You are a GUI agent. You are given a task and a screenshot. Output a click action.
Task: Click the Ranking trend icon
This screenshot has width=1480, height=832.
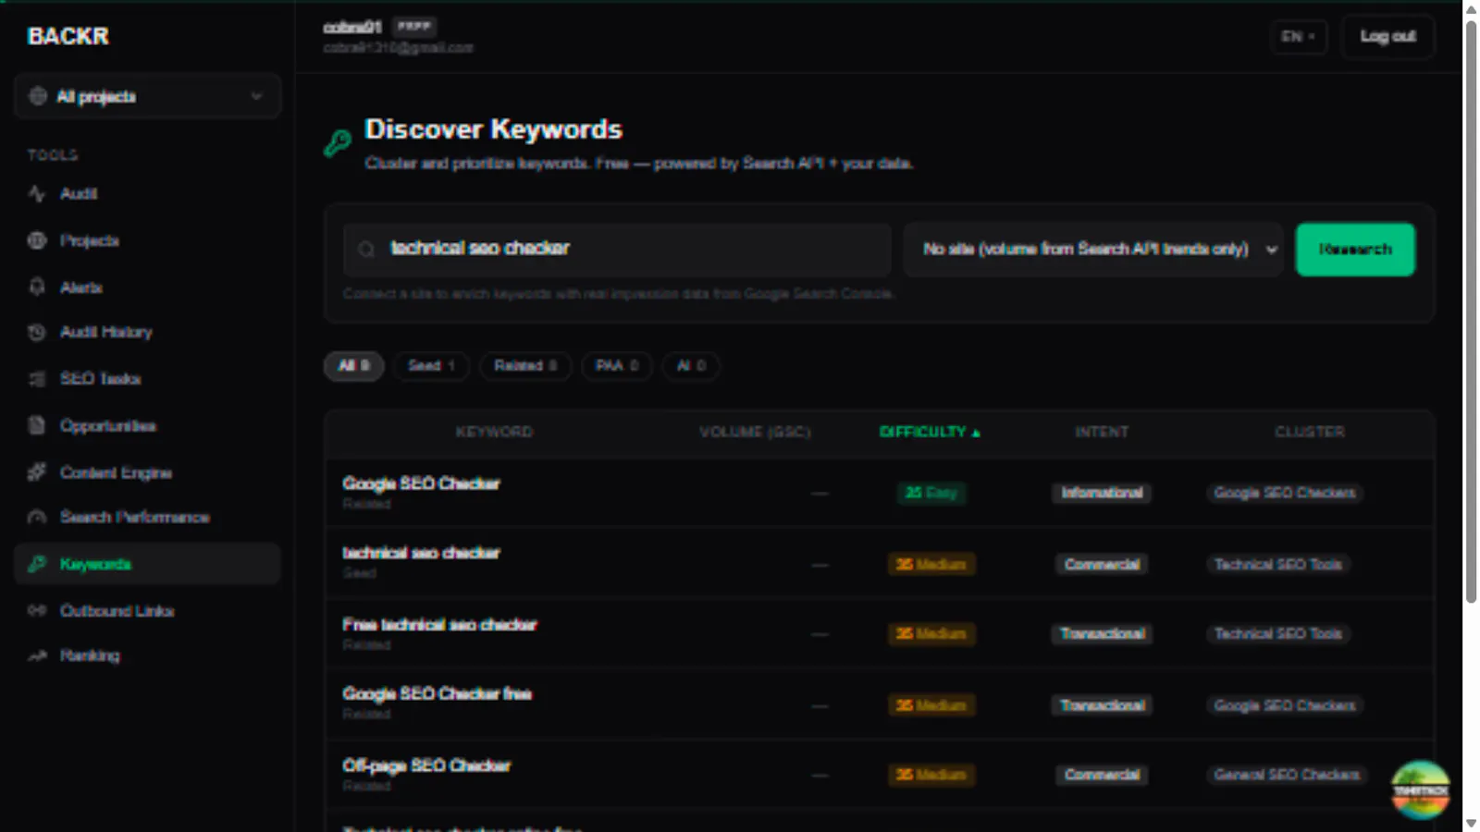[x=37, y=655]
